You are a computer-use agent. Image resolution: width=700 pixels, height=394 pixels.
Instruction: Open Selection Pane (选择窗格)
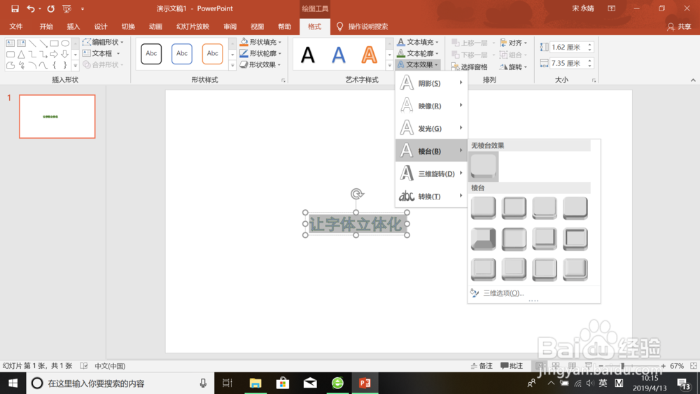click(x=469, y=67)
